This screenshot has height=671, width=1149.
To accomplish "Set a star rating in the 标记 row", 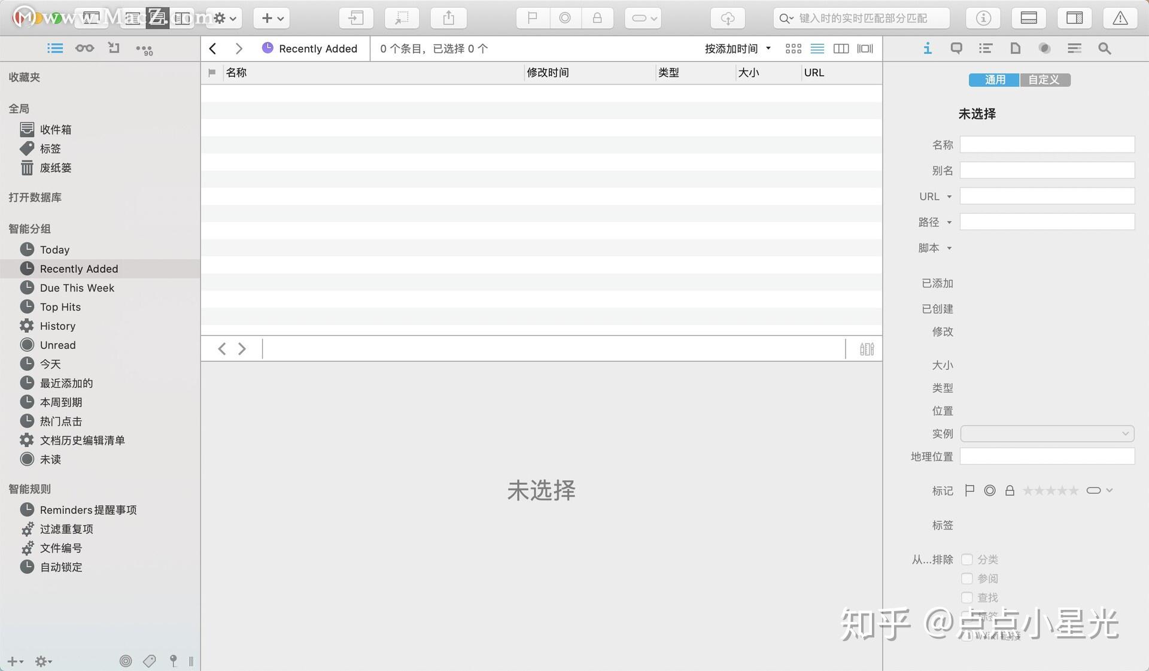I will [x=1051, y=490].
